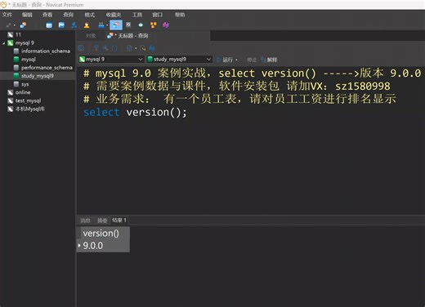Click the orange Export Result icon

143,48
